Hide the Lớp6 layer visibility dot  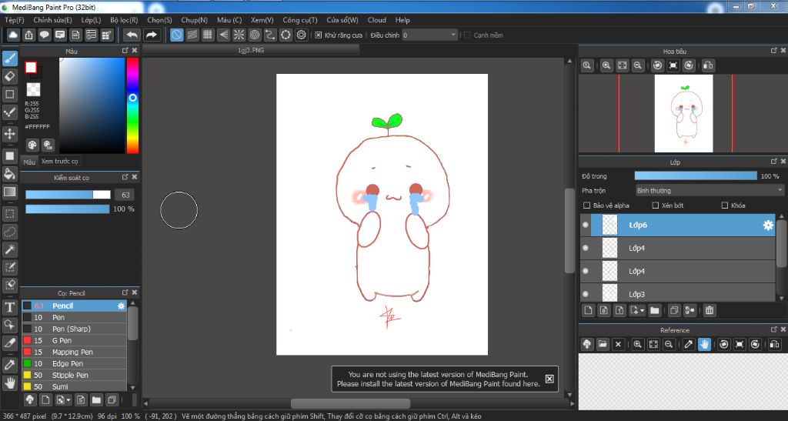pyautogui.click(x=586, y=225)
